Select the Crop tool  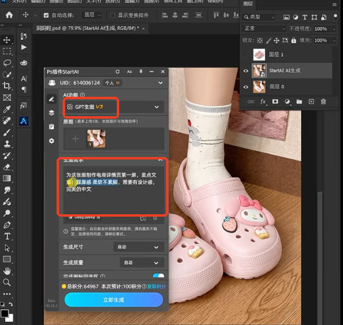tap(7, 86)
